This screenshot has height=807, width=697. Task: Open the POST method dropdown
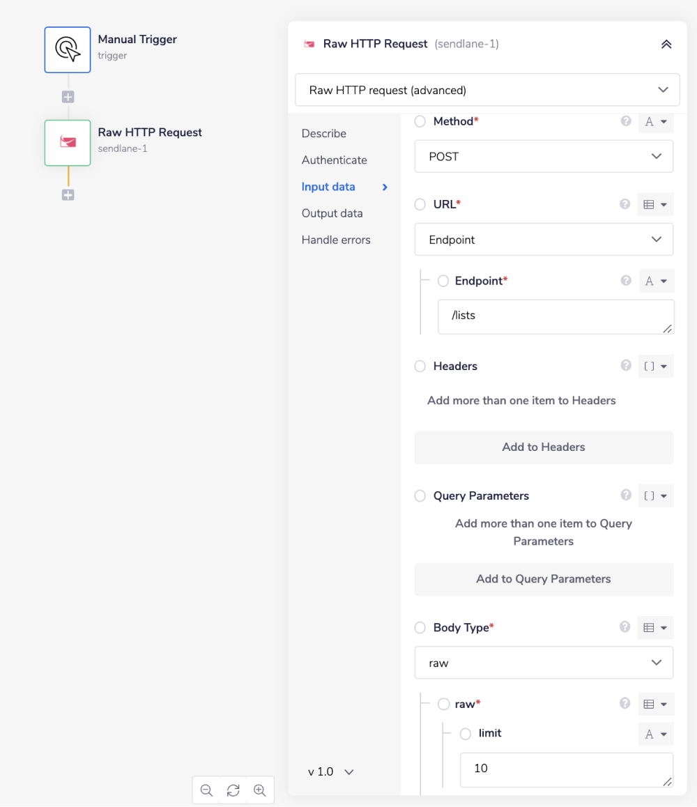click(x=544, y=157)
